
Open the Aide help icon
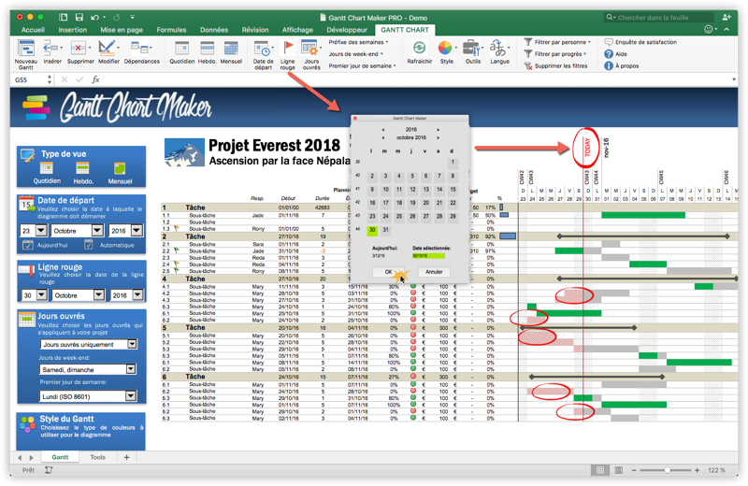(x=609, y=54)
